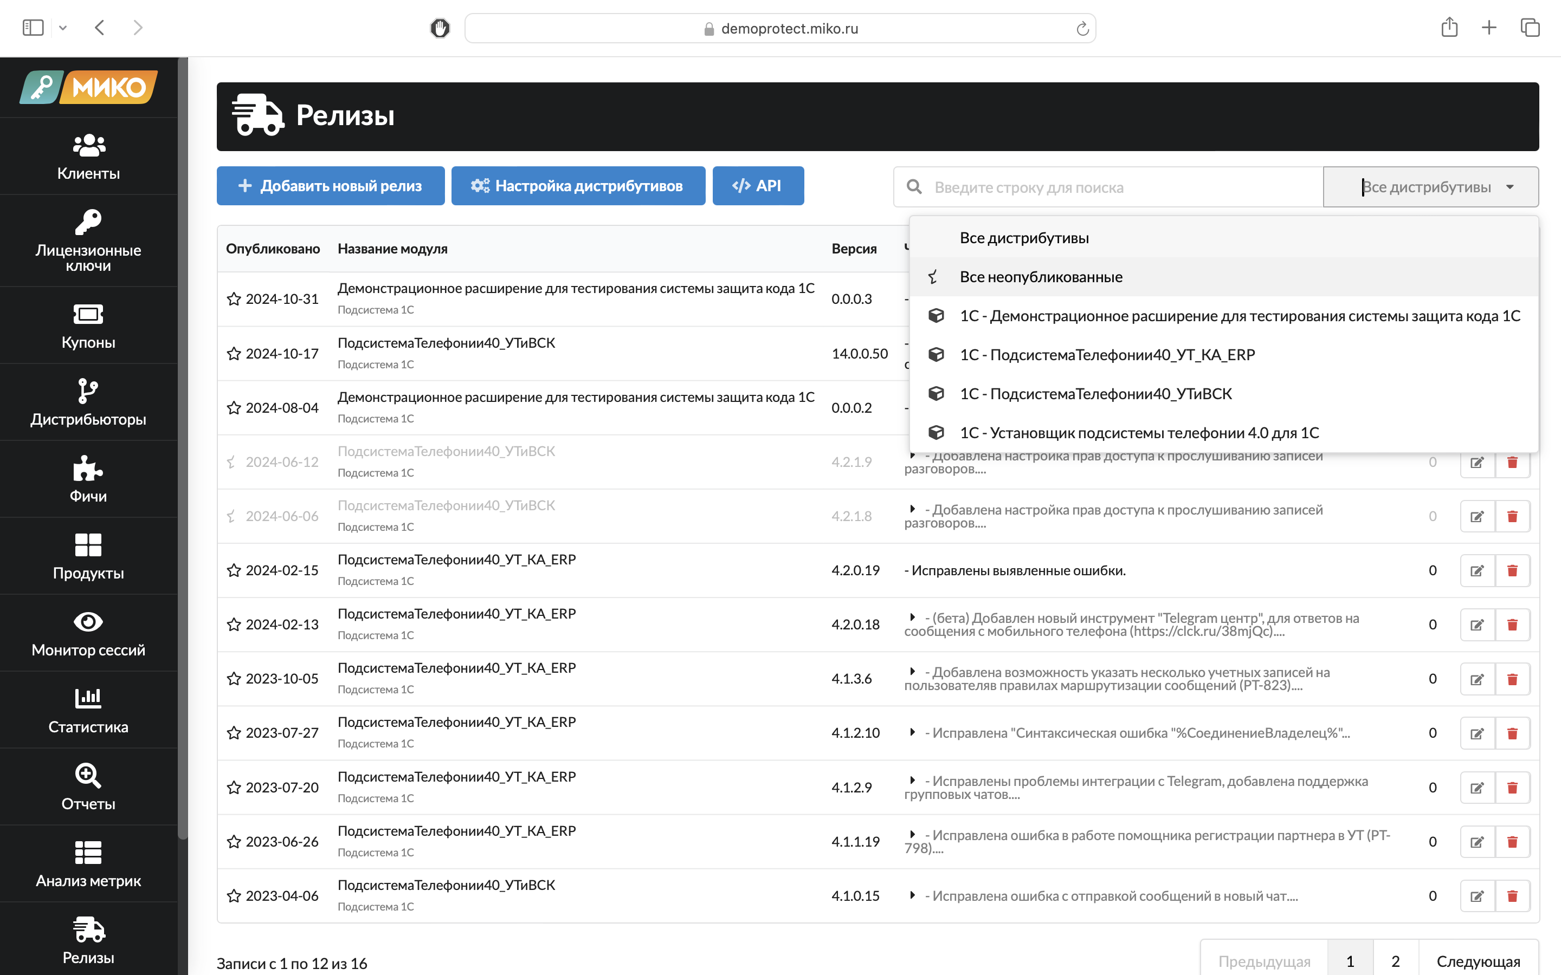Viewport: 1561px width, 975px height.
Task: Choose 1С - Демонстрационное расширение option
Action: point(1224,316)
